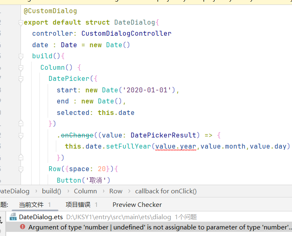Click the ETS file icon of DateDialog.ets
This screenshot has height=236, width=292.
[x=13, y=217]
